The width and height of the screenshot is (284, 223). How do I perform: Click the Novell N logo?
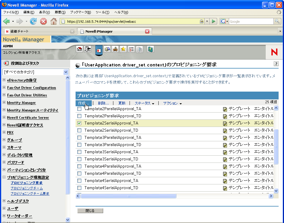click(274, 52)
